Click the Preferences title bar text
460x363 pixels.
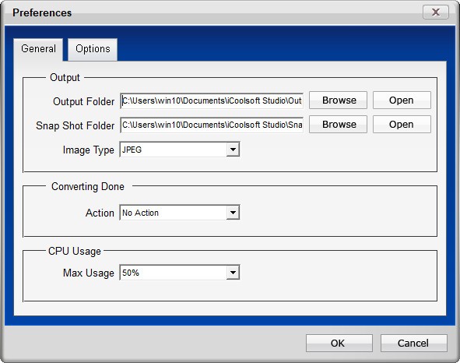coord(42,13)
